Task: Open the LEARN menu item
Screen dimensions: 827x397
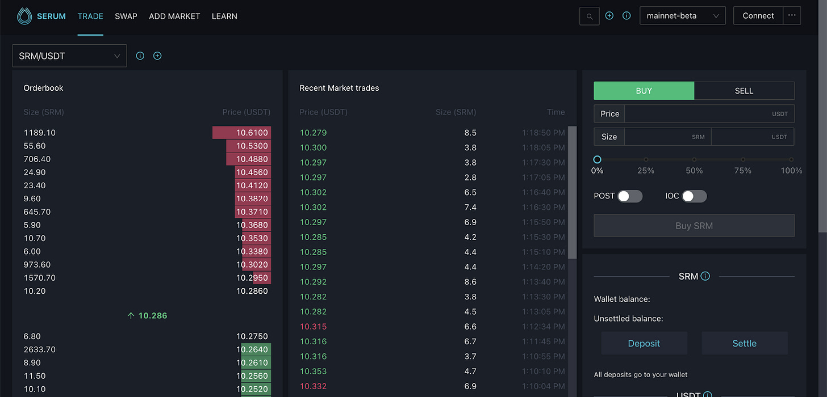Action: tap(224, 16)
